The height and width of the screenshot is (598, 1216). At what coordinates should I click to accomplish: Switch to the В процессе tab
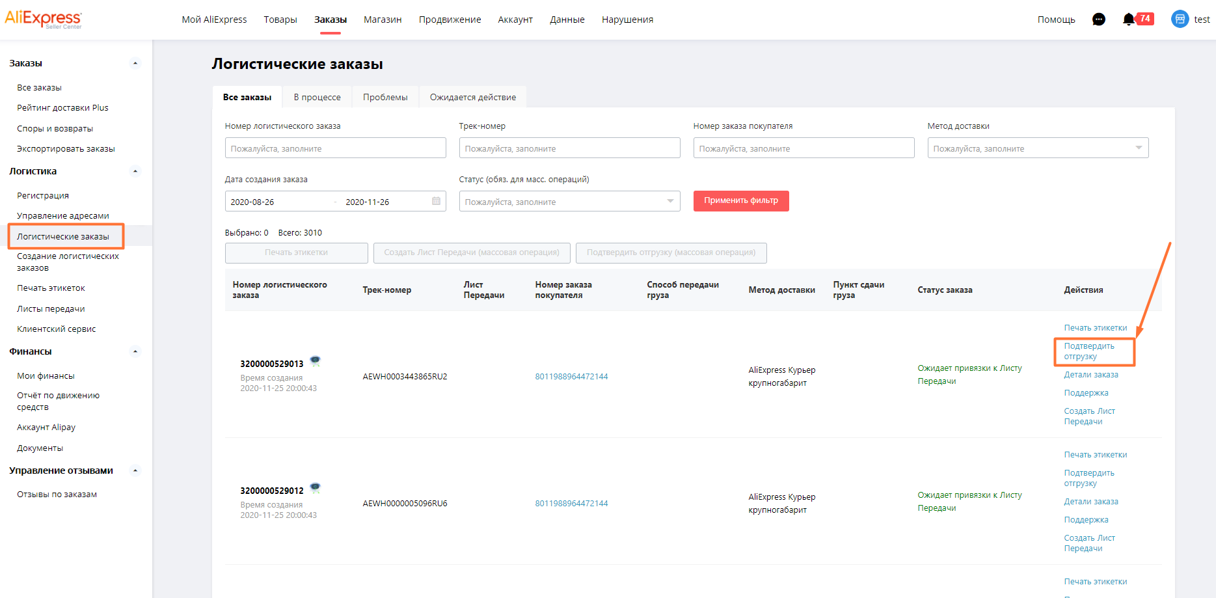pyautogui.click(x=317, y=97)
